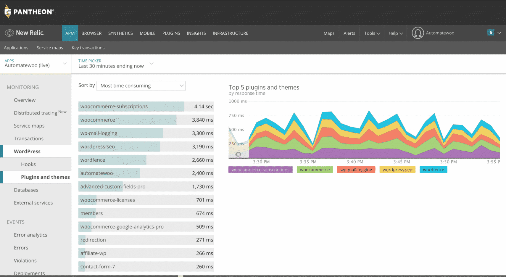The image size is (506, 277).
Task: Select Key transactions in the sub-navigation
Action: point(88,48)
